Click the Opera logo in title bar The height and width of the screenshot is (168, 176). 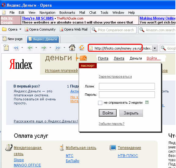pyautogui.click(x=4, y=5)
